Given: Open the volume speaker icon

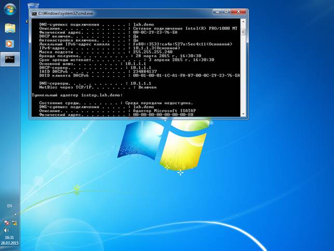Looking at the screenshot, I should (x=6, y=230).
